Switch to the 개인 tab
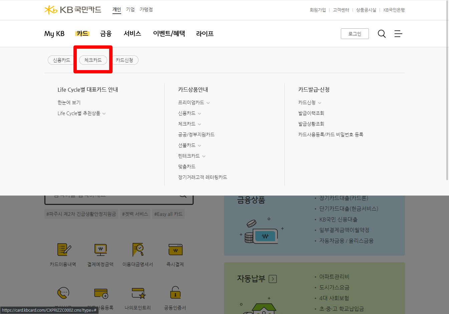The height and width of the screenshot is (314, 449). coord(117,10)
